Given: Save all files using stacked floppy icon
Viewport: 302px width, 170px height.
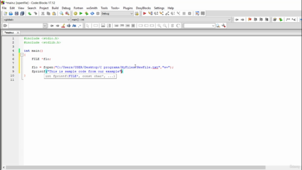Looking at the screenshot, I should (x=22, y=14).
